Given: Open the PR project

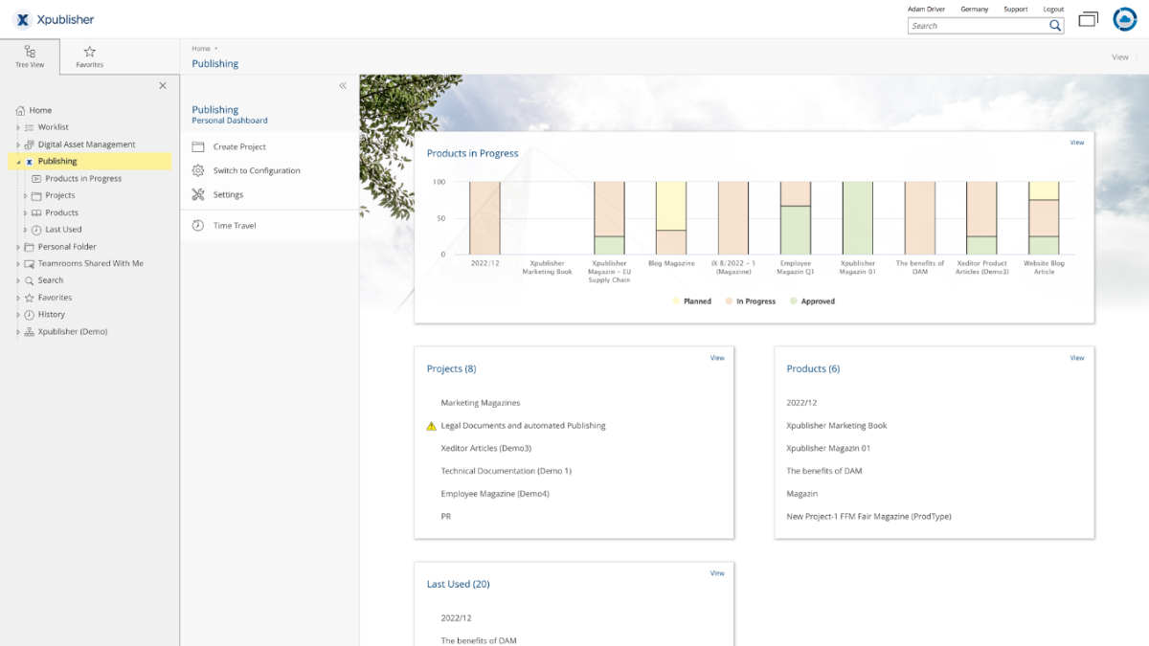Looking at the screenshot, I should 446,517.
